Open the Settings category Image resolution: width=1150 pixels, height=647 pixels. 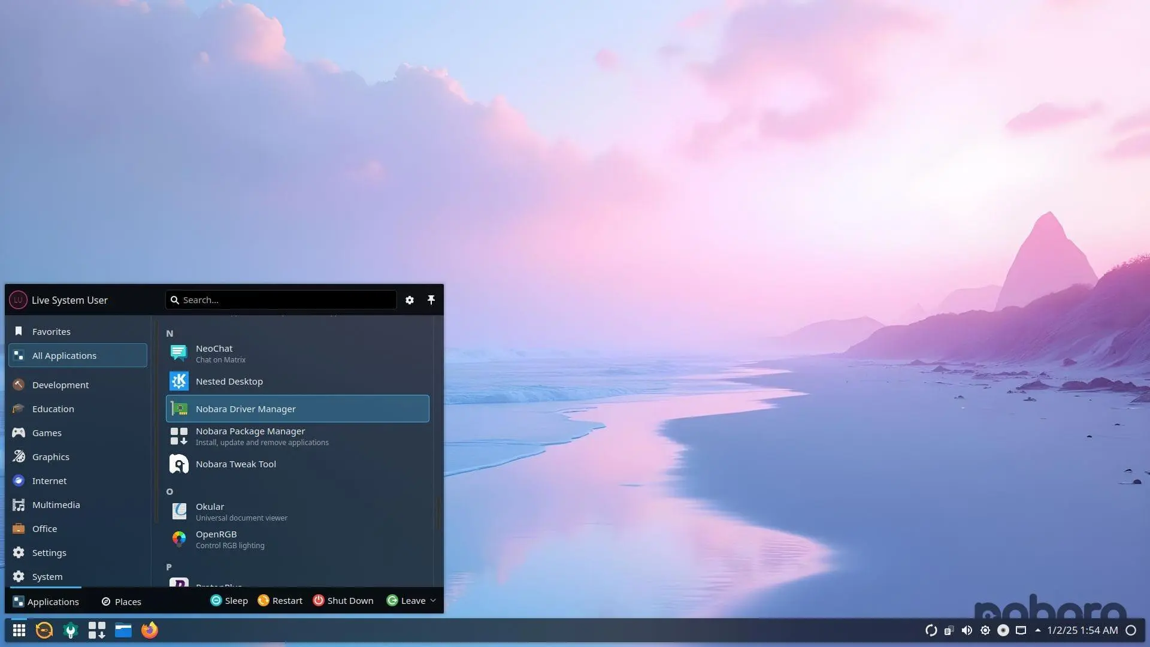pos(78,552)
